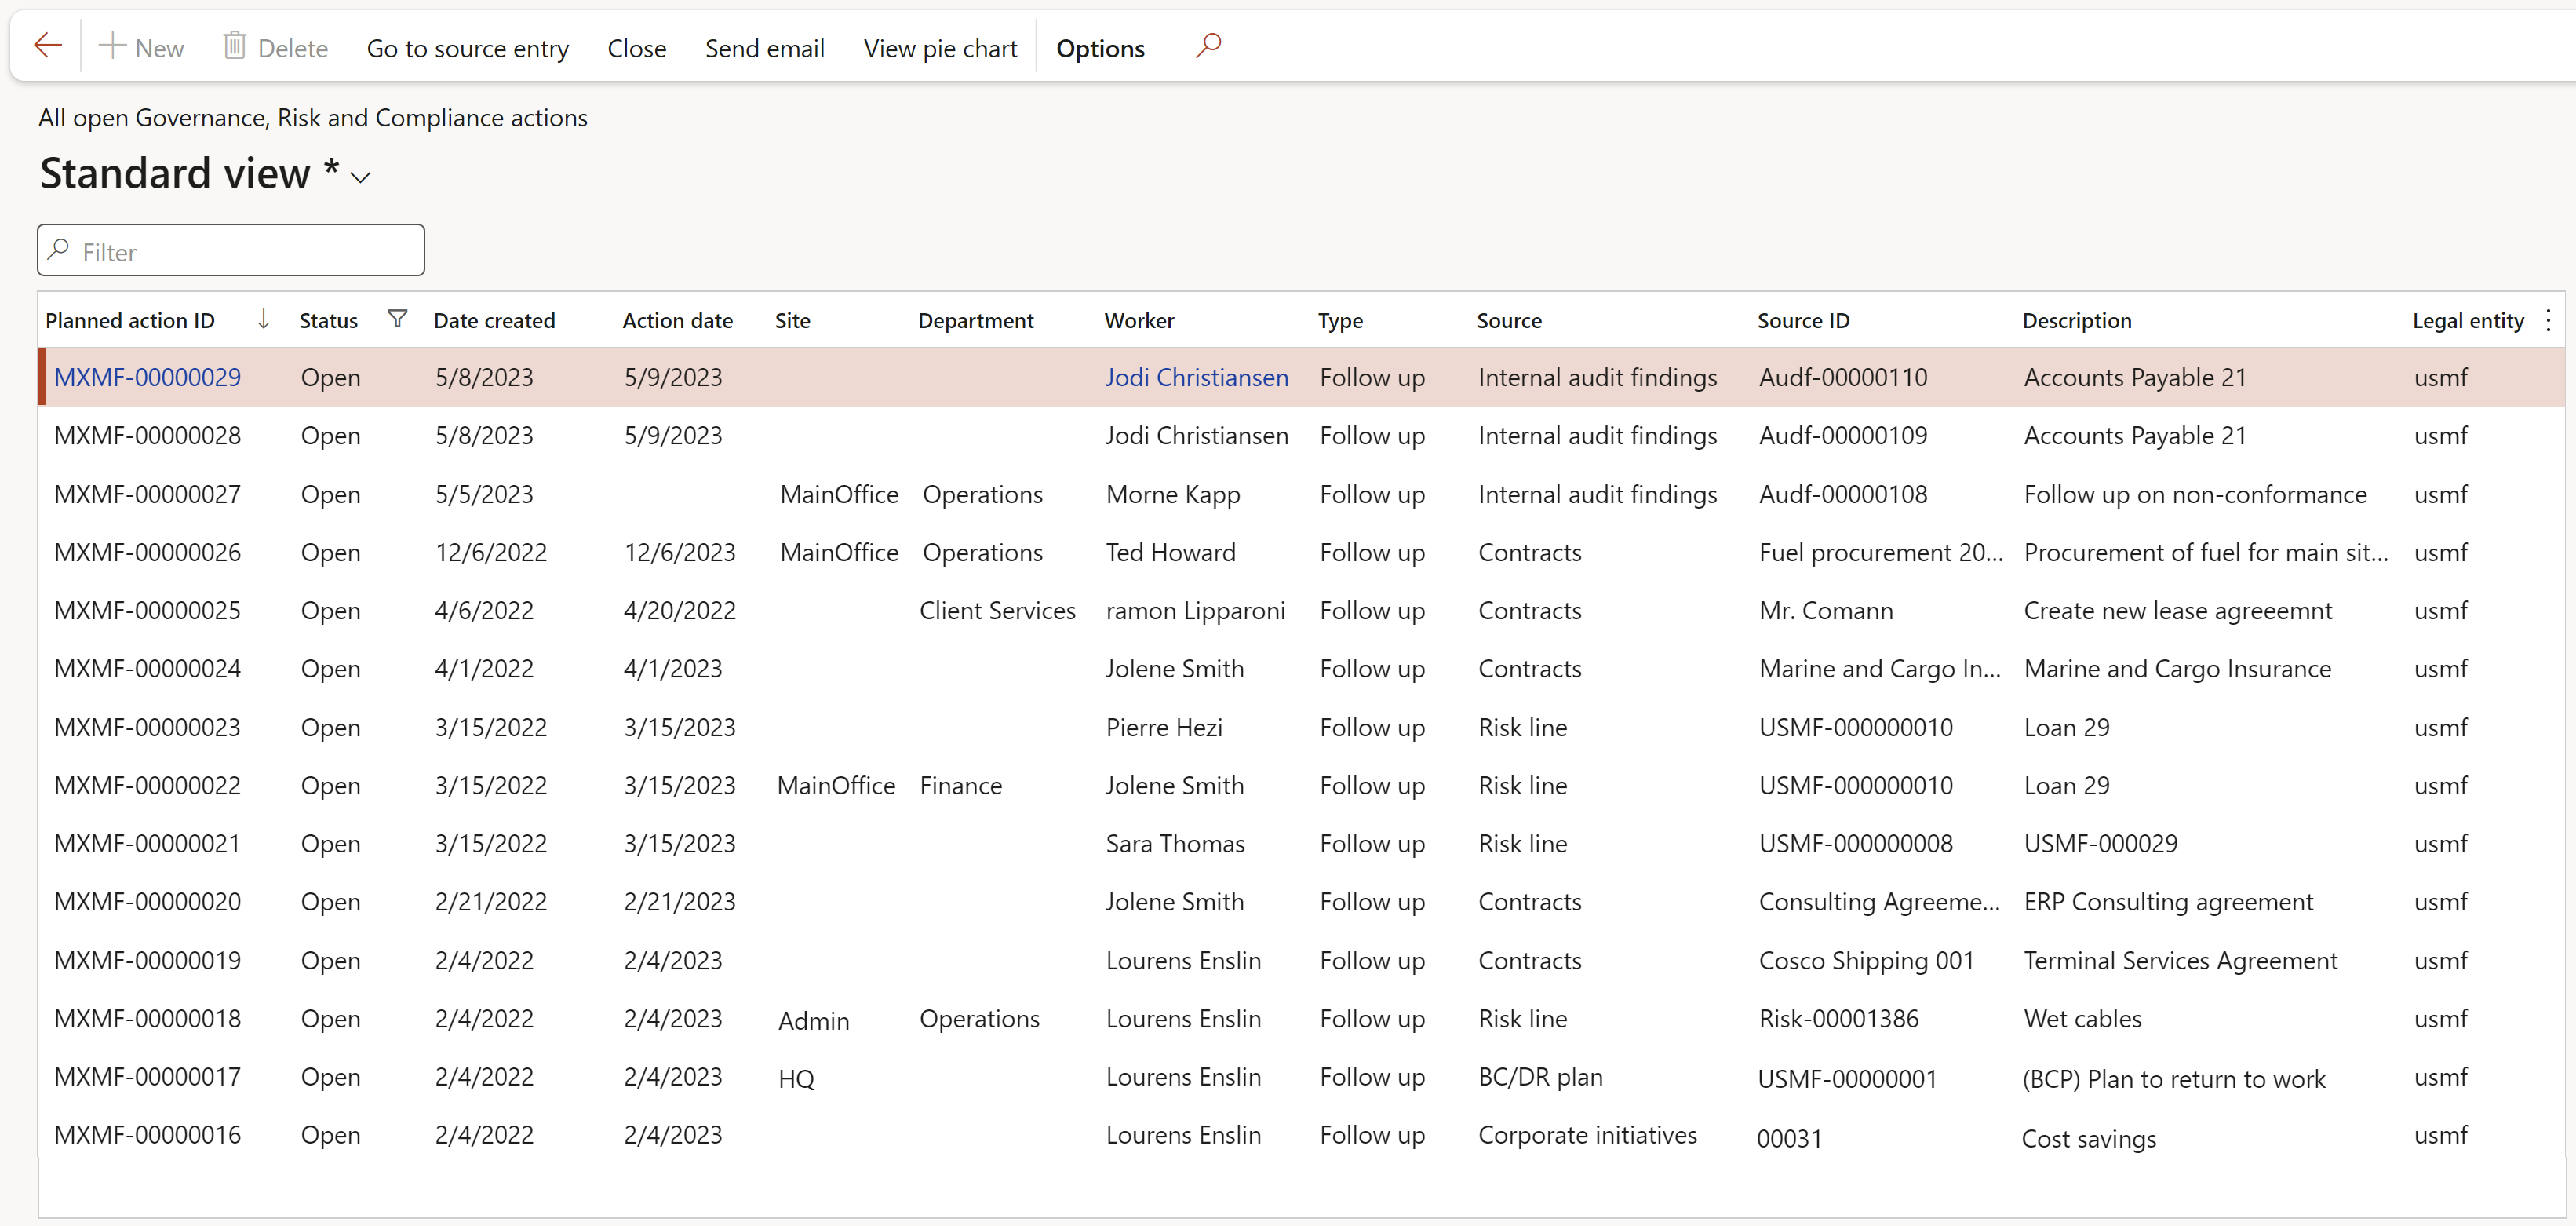Click the Close menu item
Viewport: 2576px width, 1226px height.
point(637,48)
